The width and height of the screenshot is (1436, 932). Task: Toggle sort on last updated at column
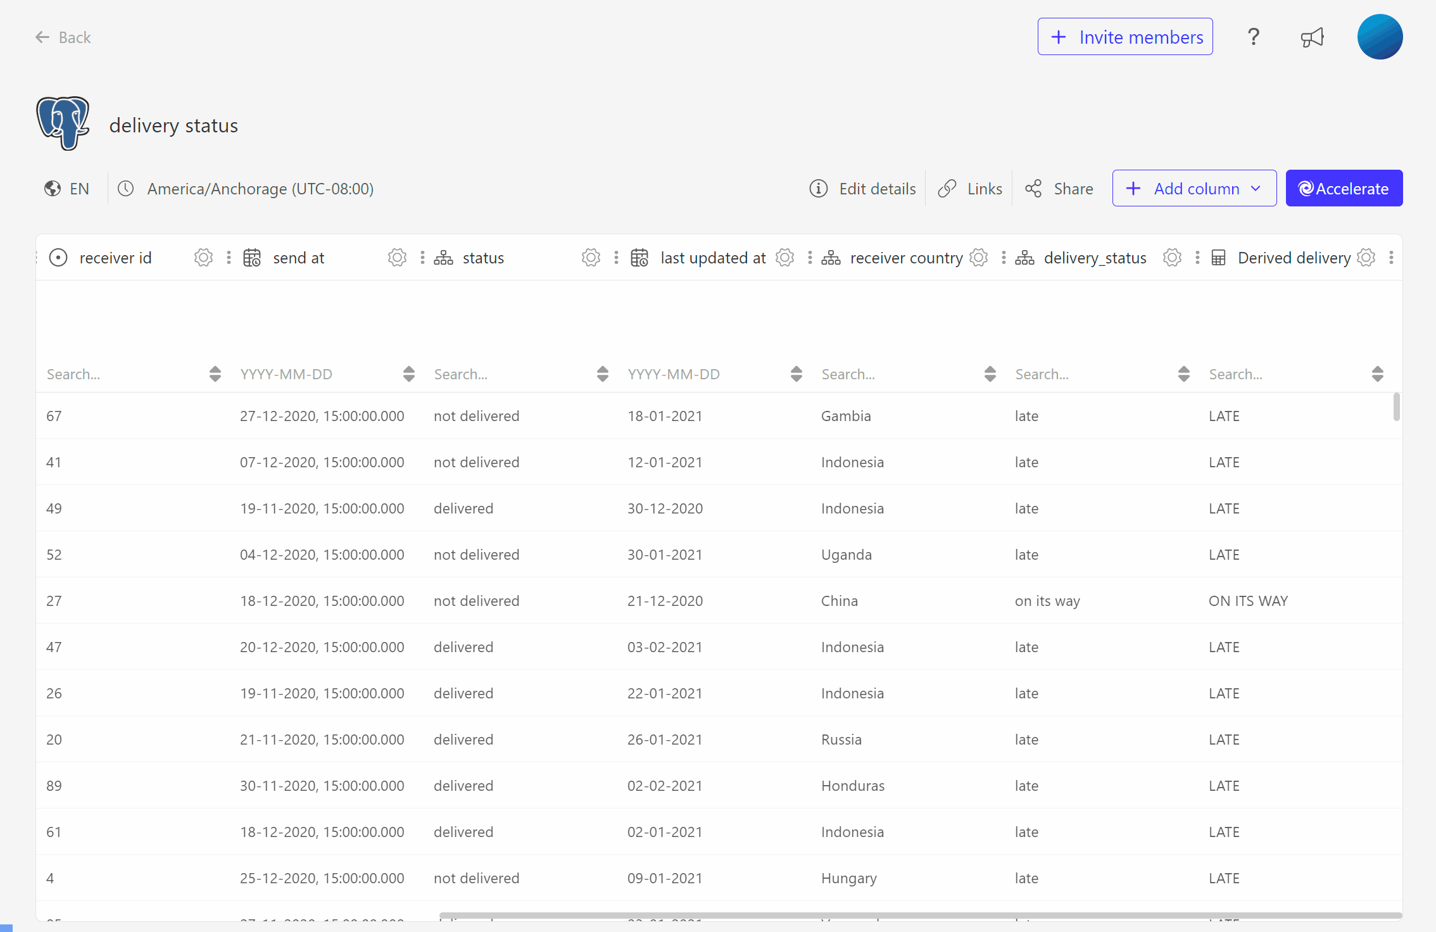(x=797, y=374)
